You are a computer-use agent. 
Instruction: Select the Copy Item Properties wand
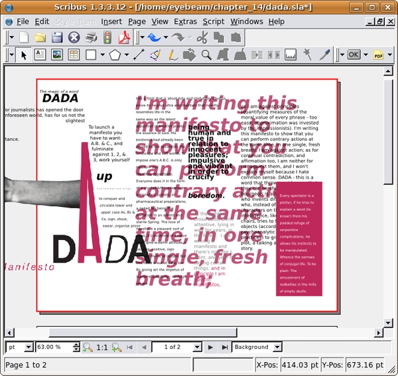tap(307, 55)
